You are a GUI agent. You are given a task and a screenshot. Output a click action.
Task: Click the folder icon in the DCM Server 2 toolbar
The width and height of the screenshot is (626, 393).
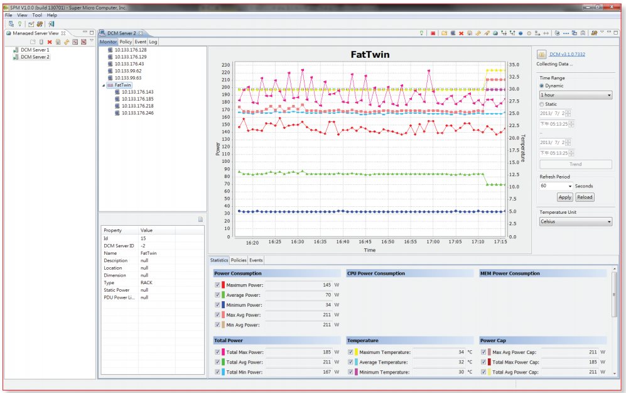[444, 33]
